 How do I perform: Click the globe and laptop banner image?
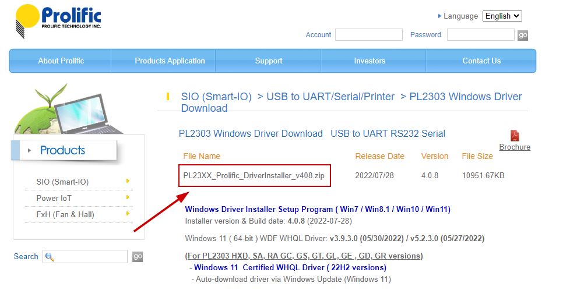point(68,109)
